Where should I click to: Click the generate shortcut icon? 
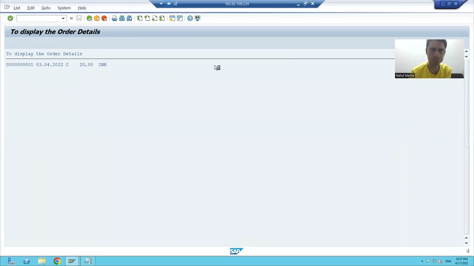(180, 18)
